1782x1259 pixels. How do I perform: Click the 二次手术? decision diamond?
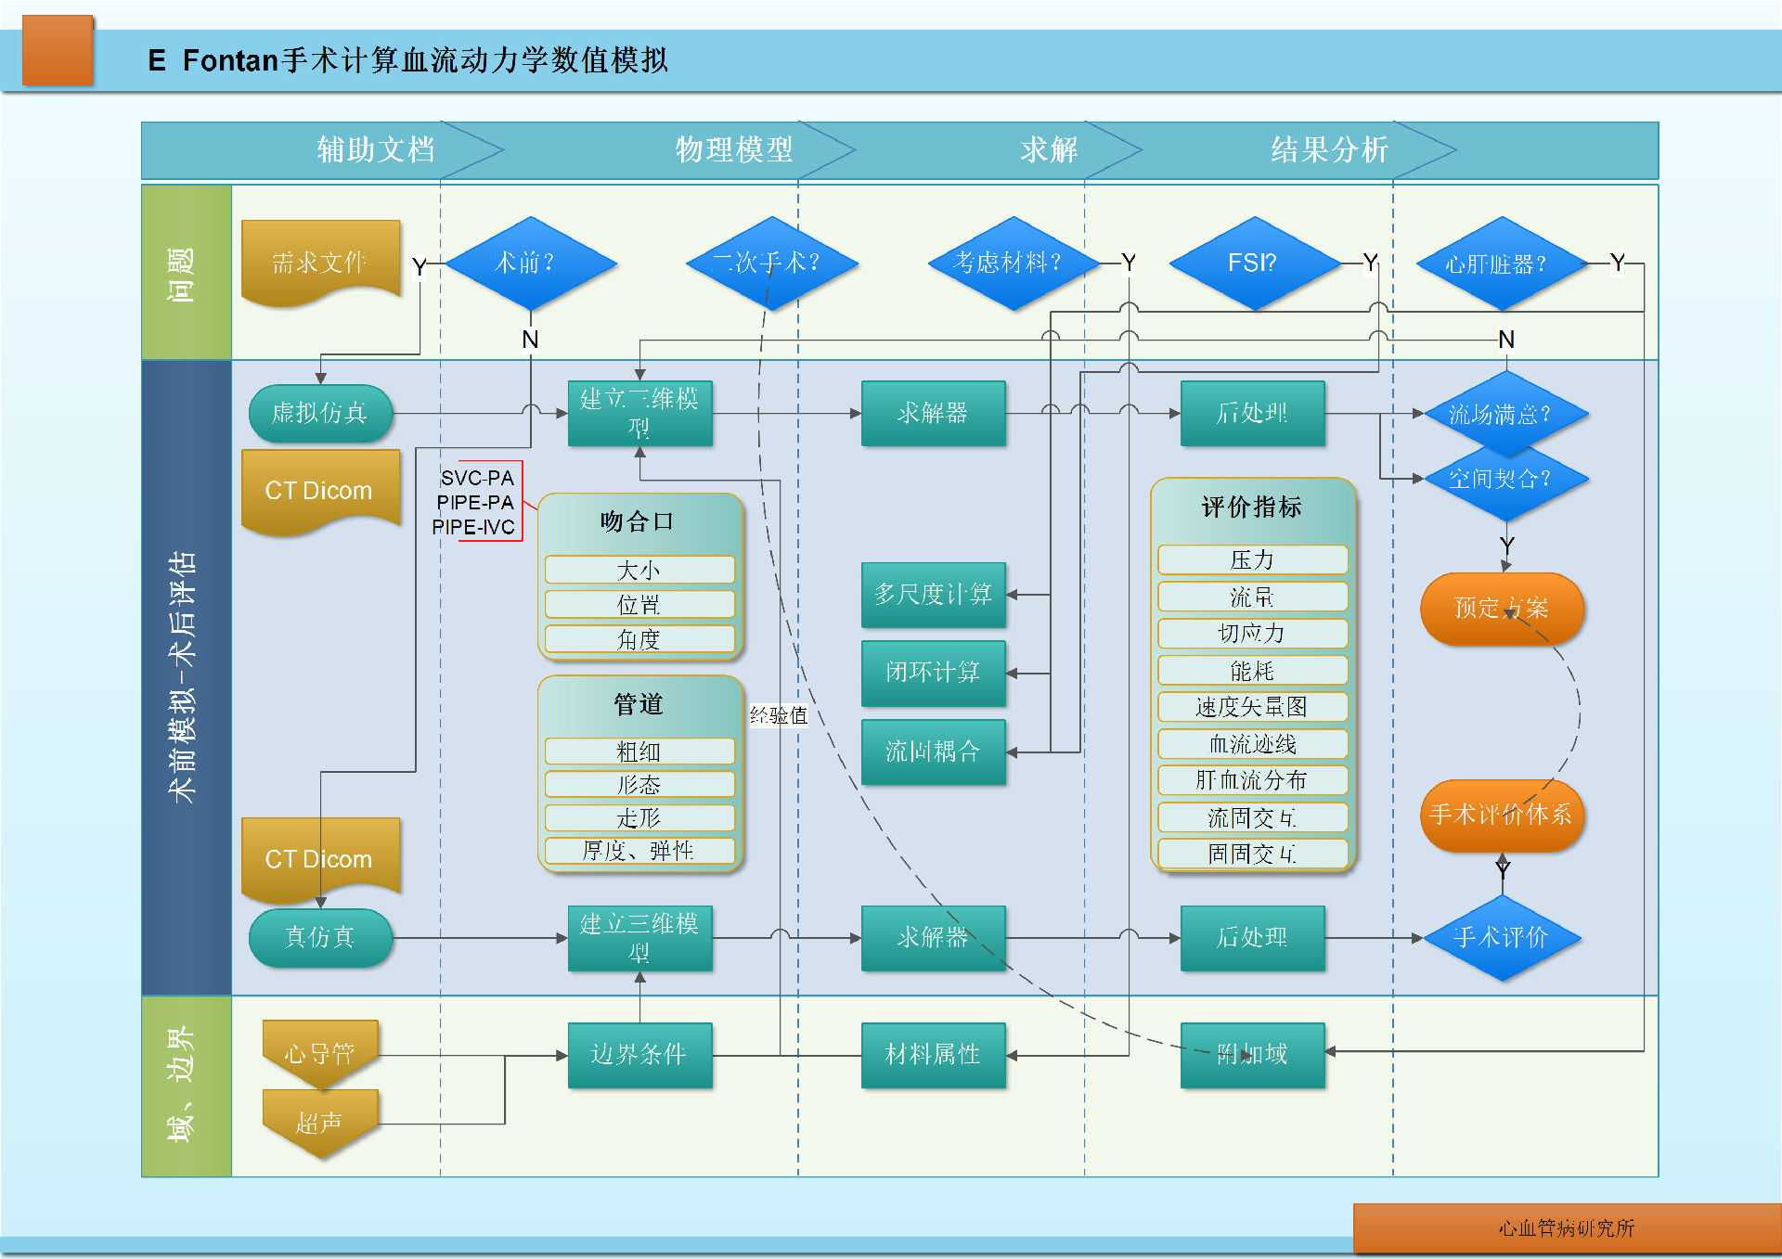point(770,263)
